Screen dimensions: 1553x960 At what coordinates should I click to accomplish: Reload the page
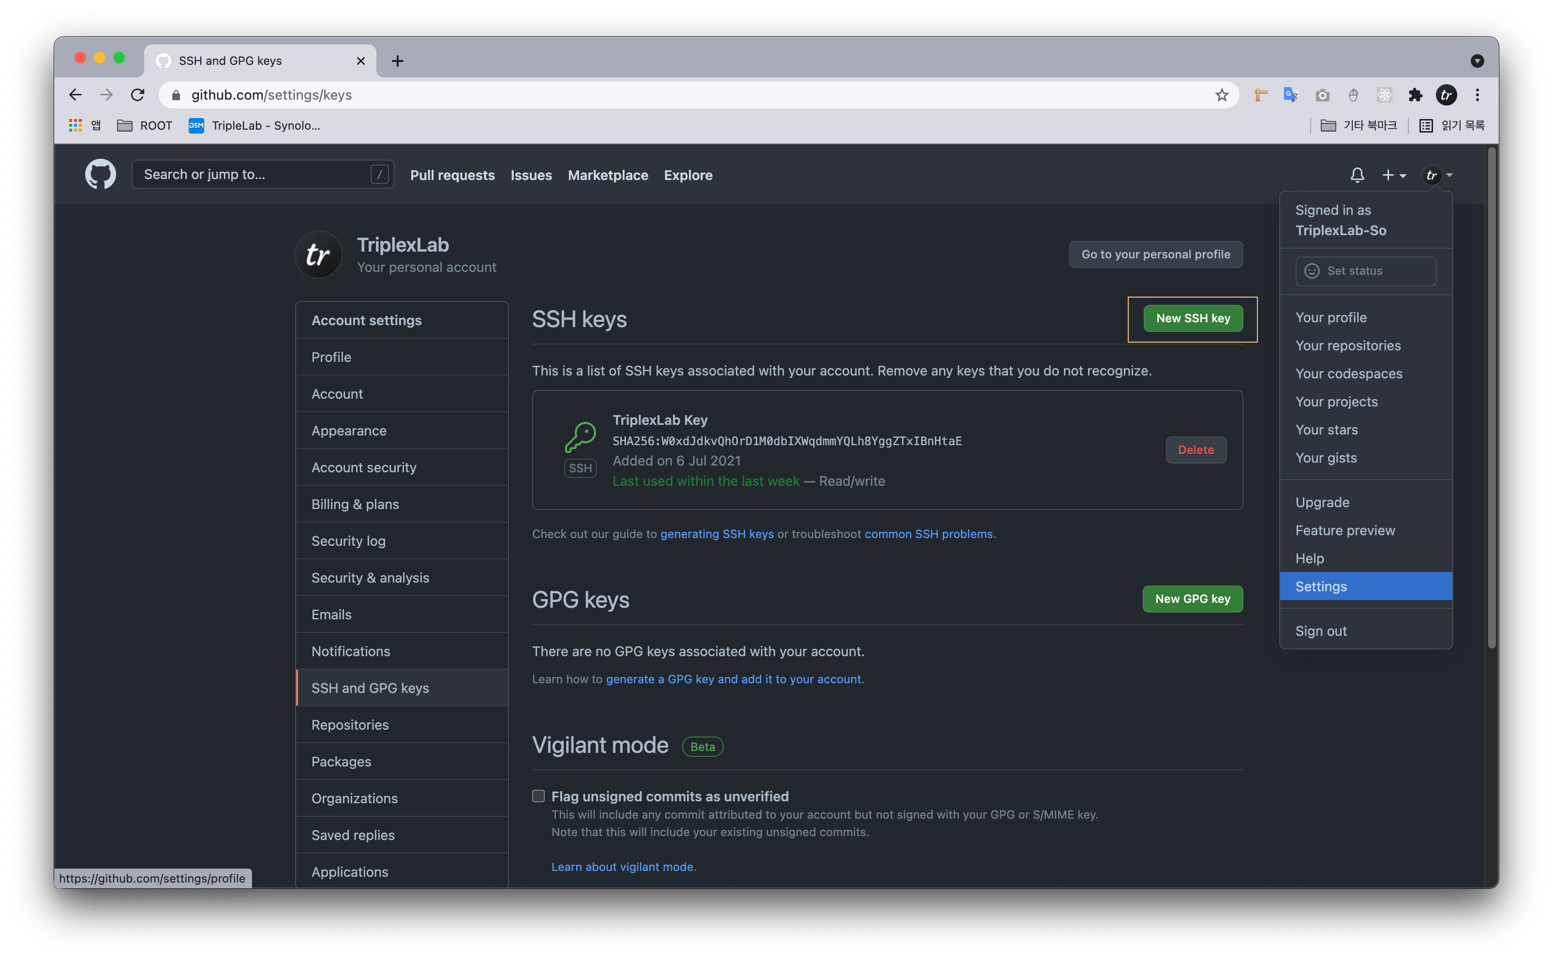[x=138, y=95]
